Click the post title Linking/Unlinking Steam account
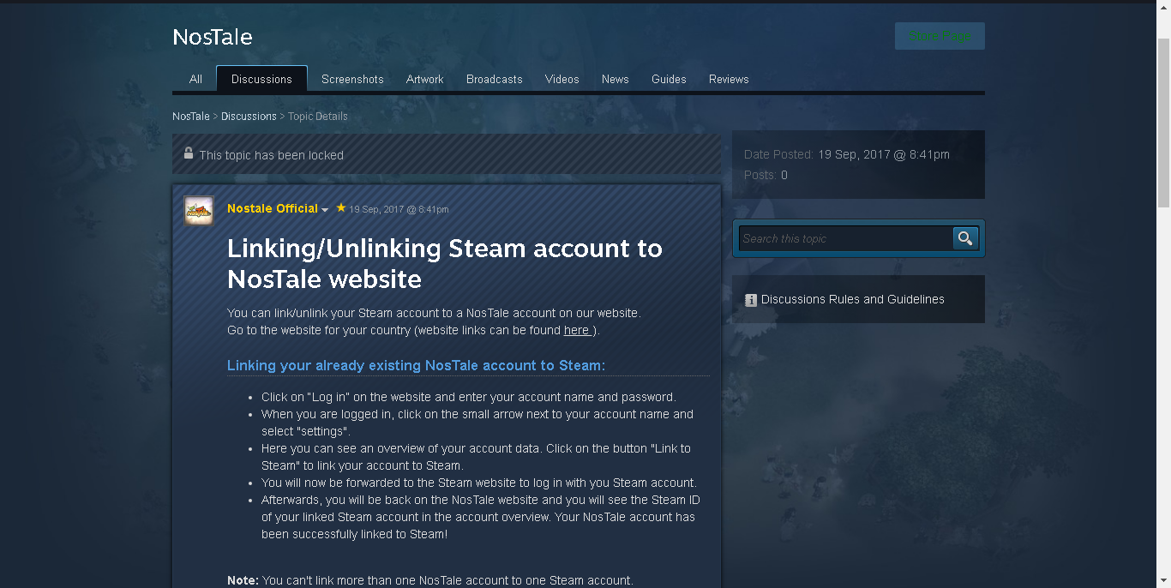This screenshot has height=588, width=1171. point(445,263)
